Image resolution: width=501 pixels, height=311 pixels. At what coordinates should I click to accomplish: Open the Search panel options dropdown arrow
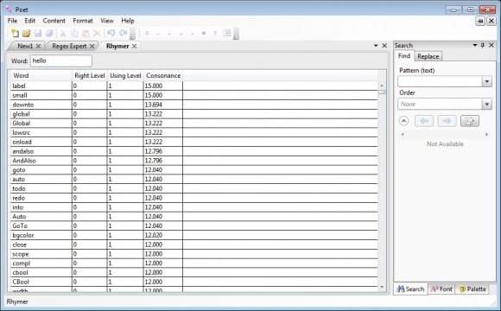click(x=475, y=45)
